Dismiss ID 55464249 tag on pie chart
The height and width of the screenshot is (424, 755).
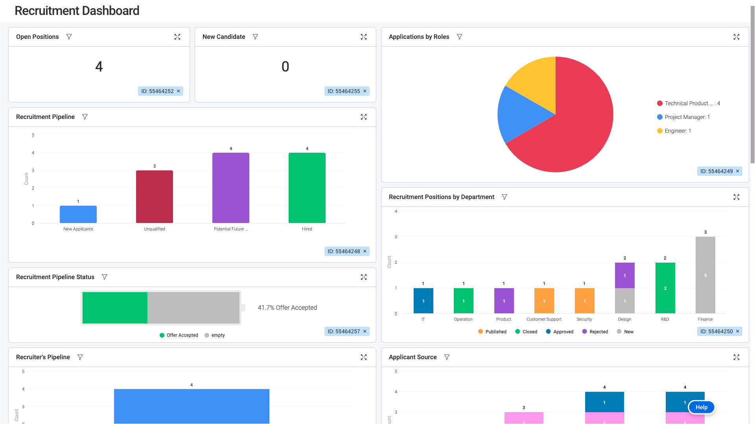(738, 171)
